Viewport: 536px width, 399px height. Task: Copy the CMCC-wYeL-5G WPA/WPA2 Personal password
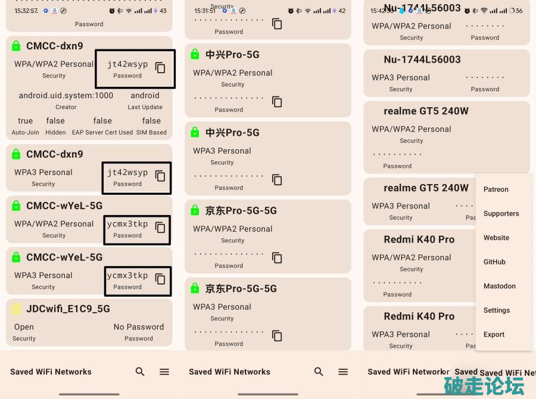[160, 227]
